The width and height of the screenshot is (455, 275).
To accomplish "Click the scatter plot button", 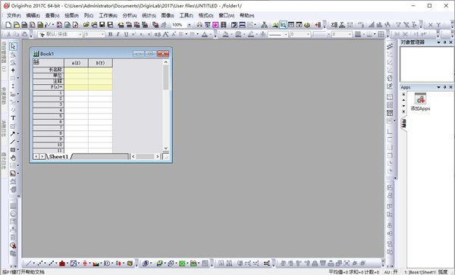I will click(40, 263).
